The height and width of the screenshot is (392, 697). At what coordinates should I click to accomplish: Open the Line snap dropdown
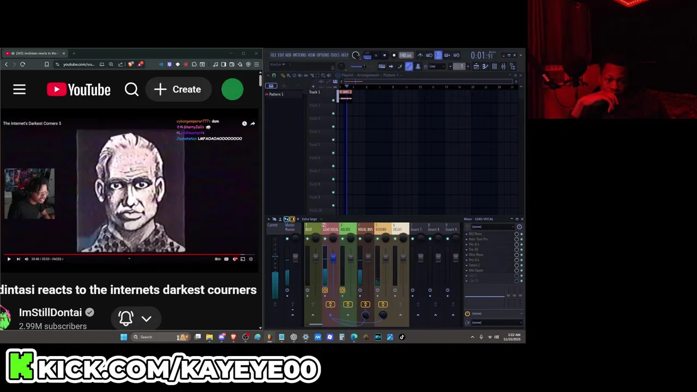(437, 66)
